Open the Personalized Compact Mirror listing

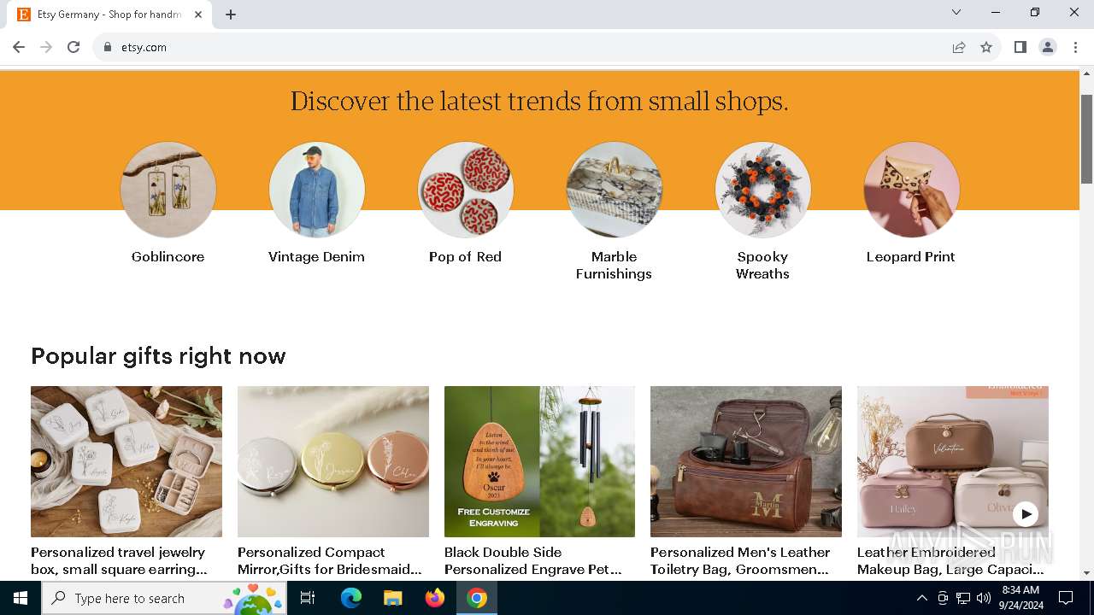333,461
